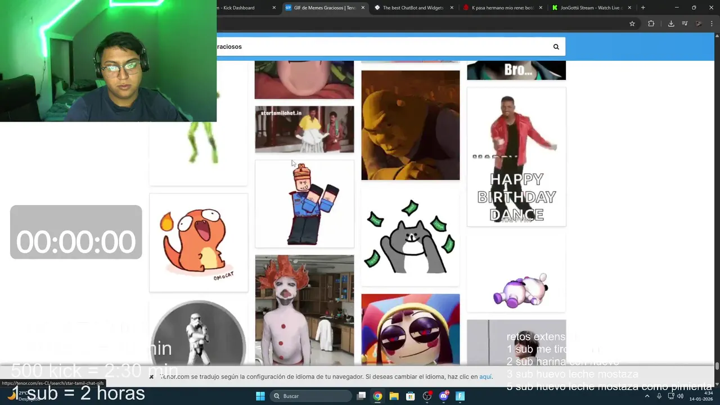Open the dancing stormtrooper GIF
720x405 pixels.
pyautogui.click(x=199, y=333)
